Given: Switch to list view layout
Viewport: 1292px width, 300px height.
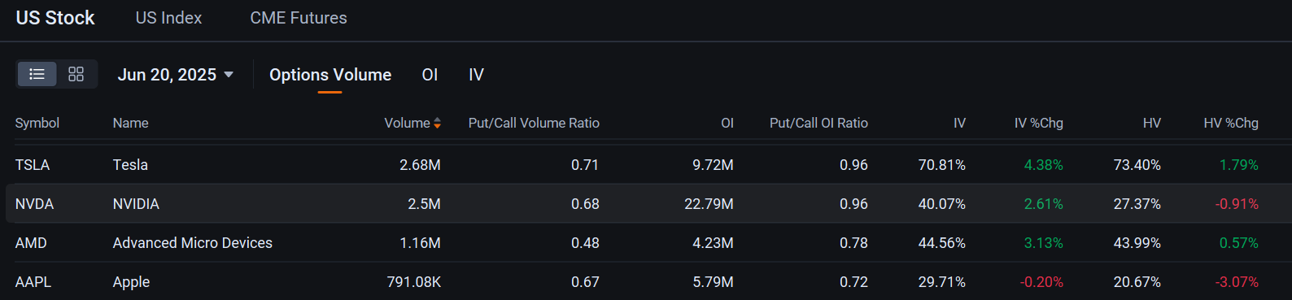Looking at the screenshot, I should tap(37, 74).
